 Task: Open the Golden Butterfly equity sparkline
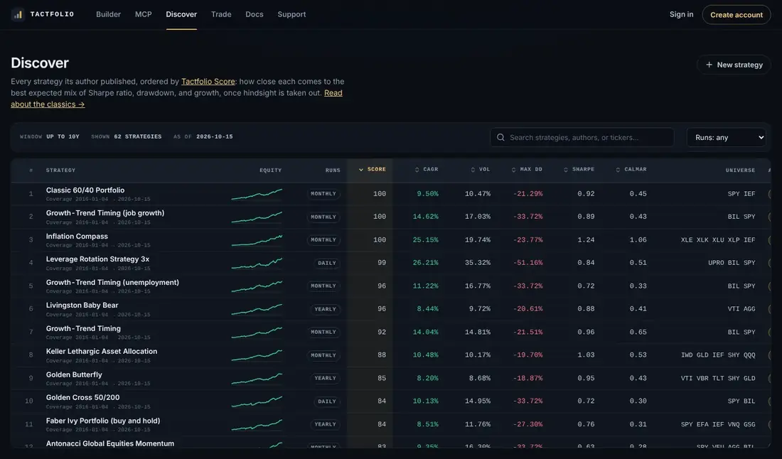[x=257, y=378]
